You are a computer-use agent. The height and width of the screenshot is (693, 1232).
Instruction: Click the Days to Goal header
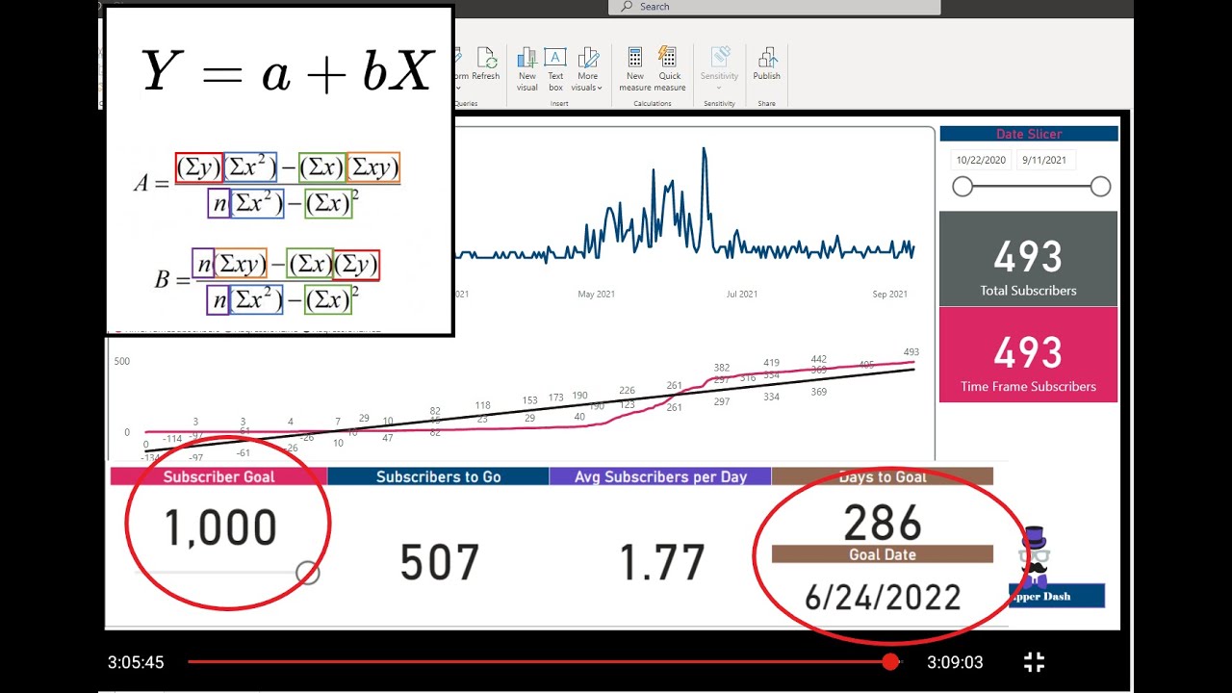[883, 476]
